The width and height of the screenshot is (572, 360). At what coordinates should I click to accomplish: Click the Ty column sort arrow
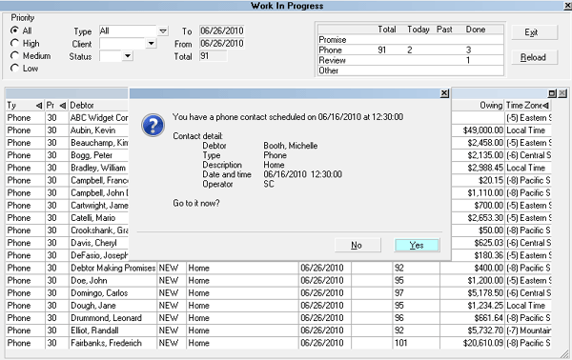(x=39, y=106)
